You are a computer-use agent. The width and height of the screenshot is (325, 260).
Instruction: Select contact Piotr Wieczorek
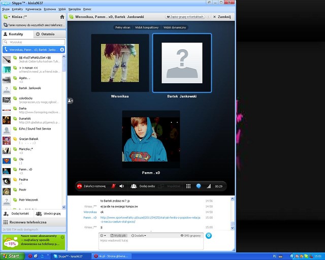[32, 202]
